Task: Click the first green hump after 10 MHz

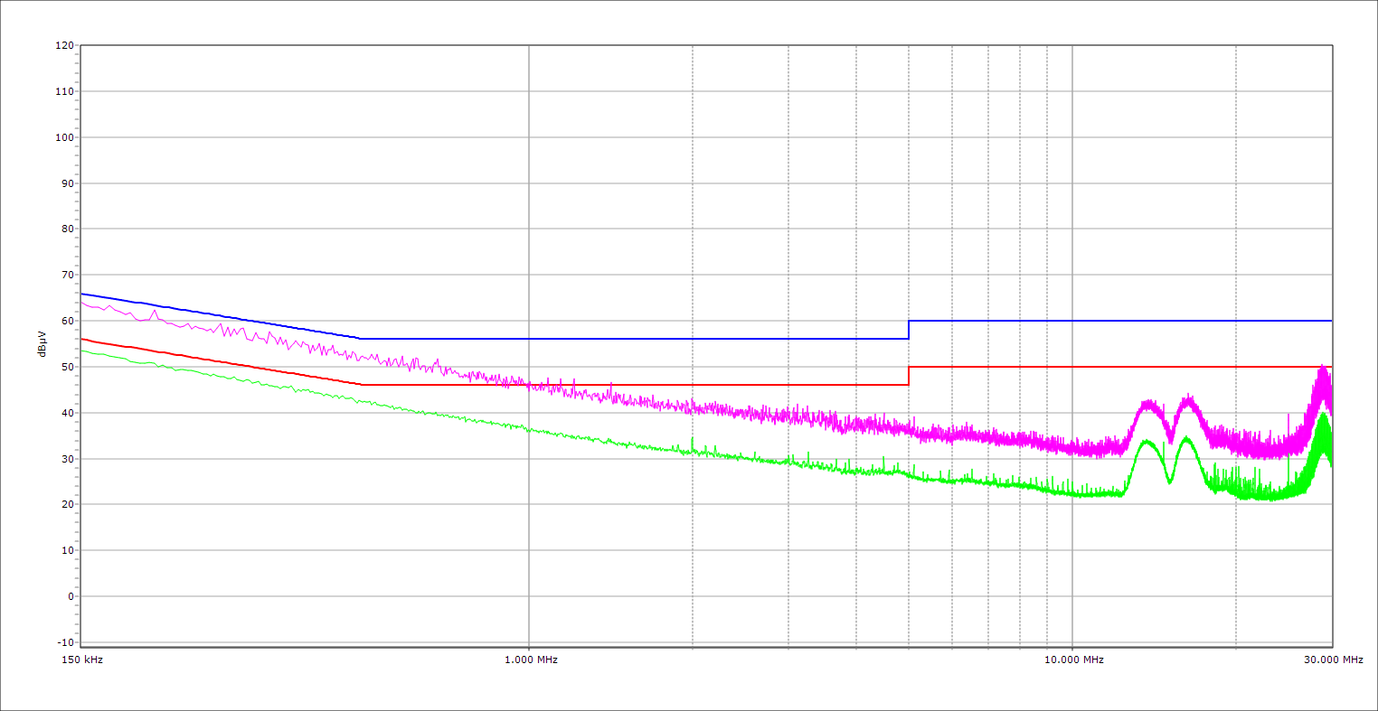Action: click(1146, 441)
